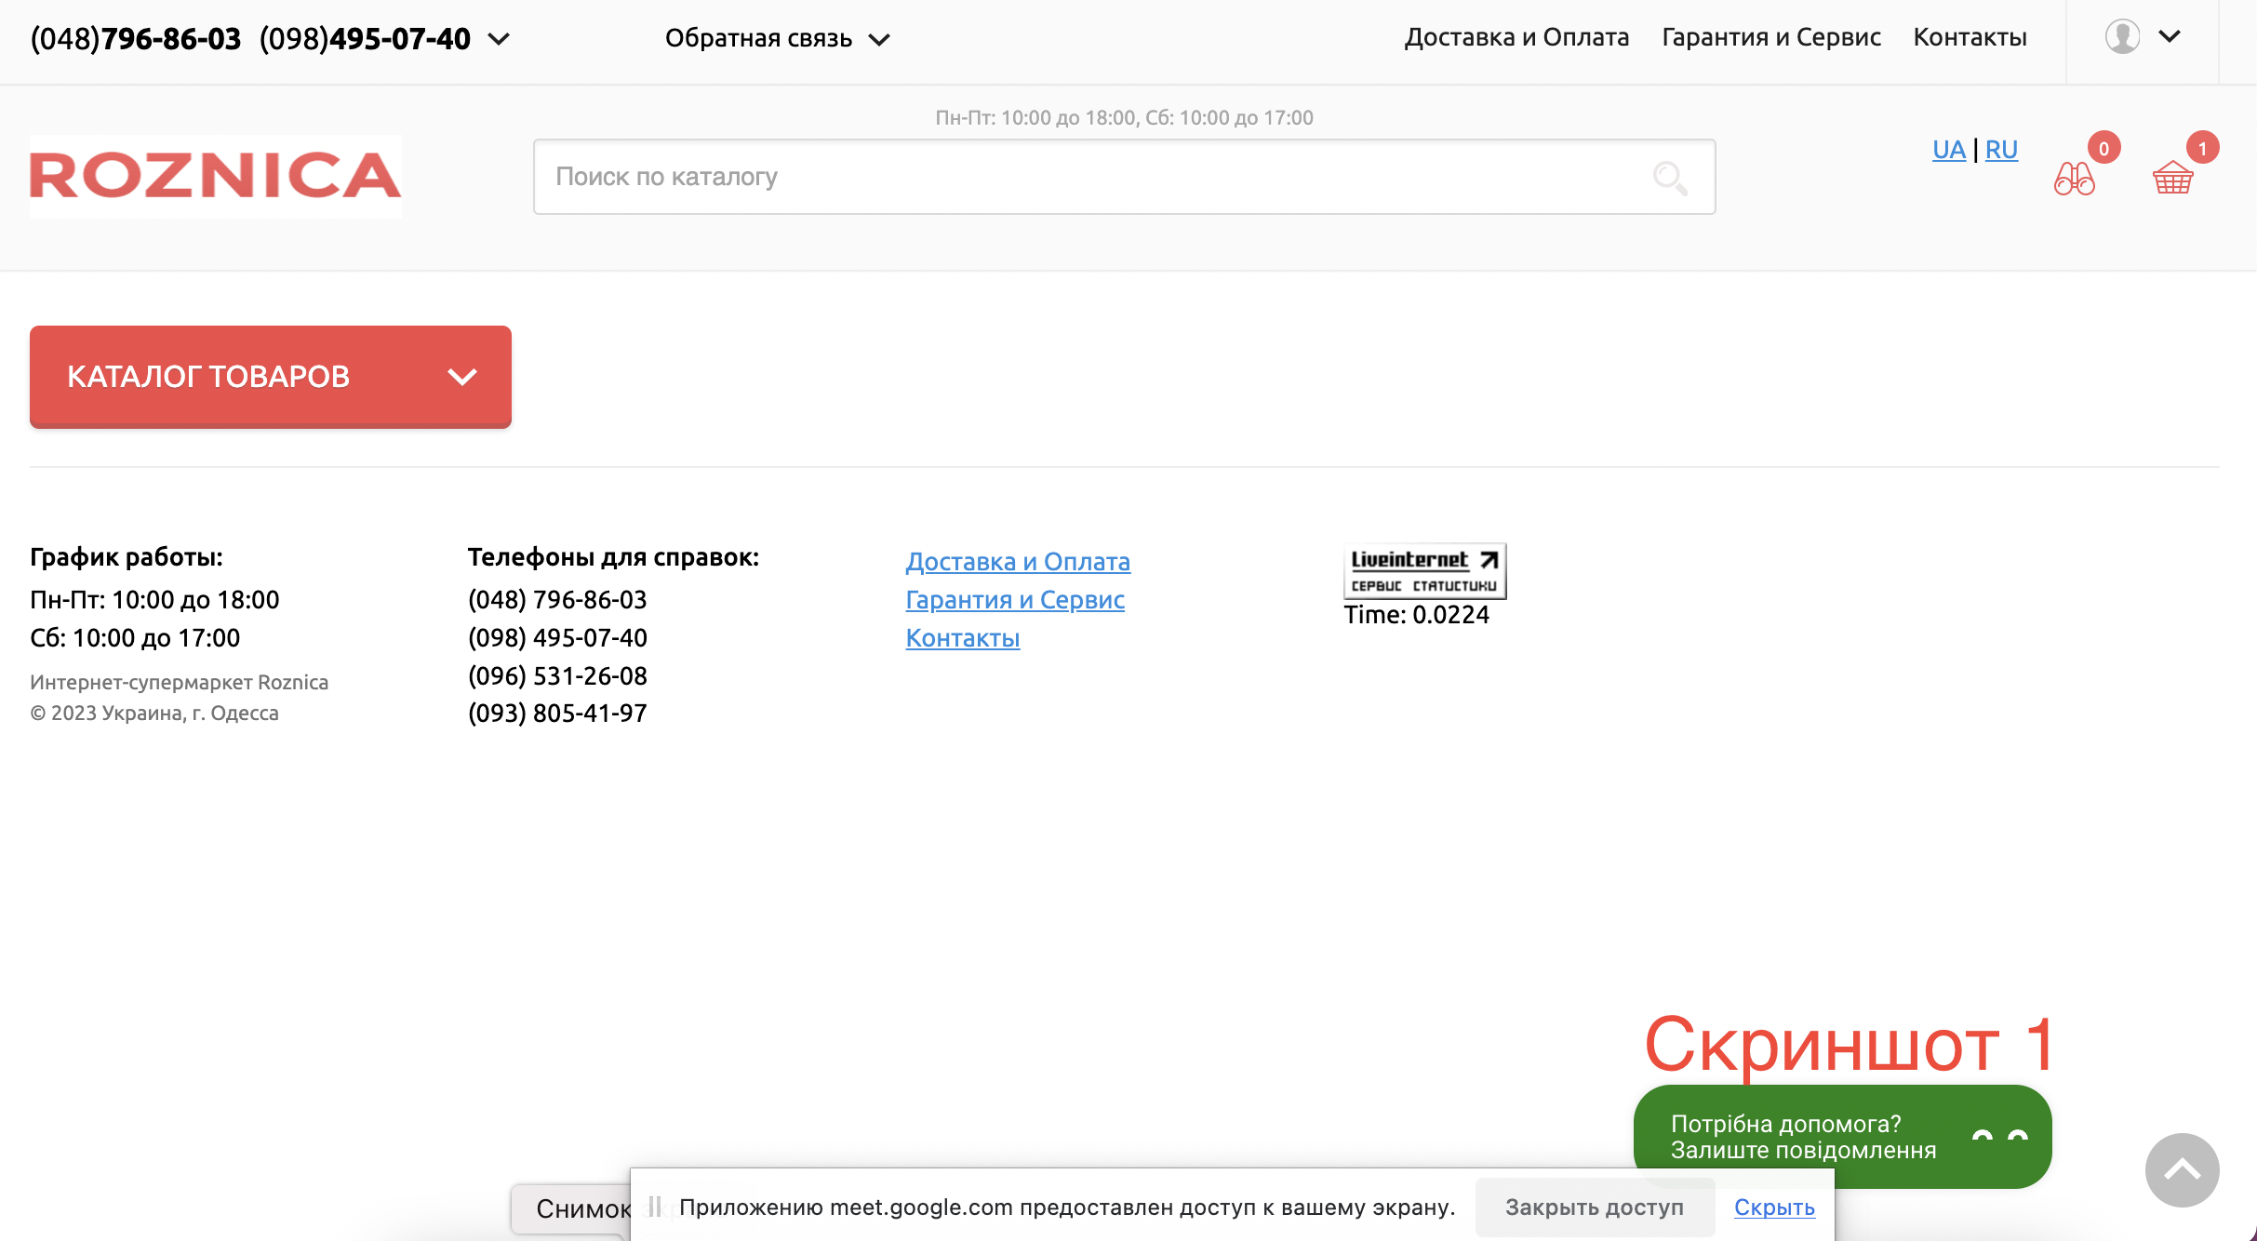Screen dimensions: 2257x1241
Task: Open the binoculars compare icon
Action: point(2074,178)
